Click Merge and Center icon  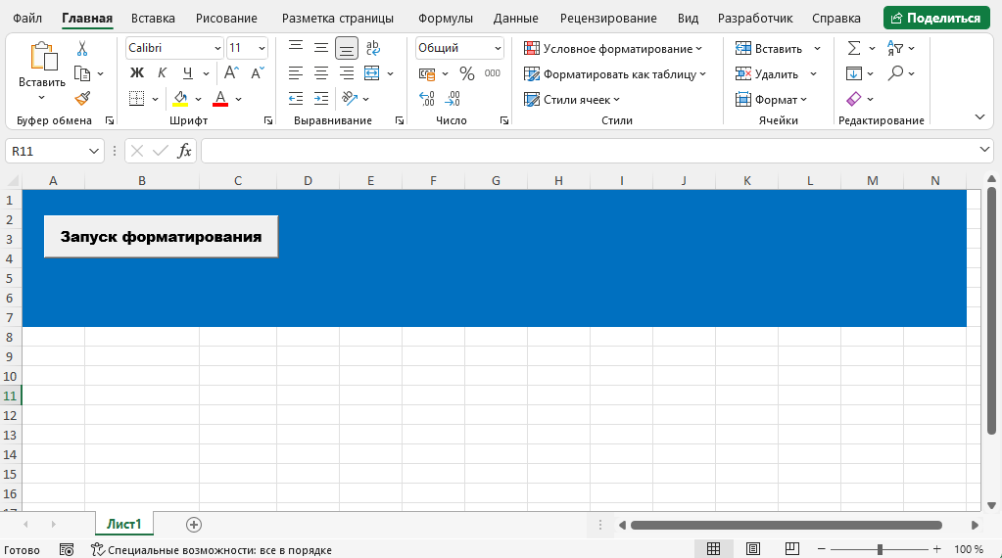pos(372,72)
